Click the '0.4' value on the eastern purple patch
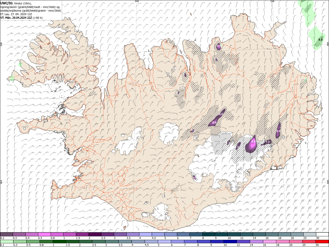The image size is (329, 247). point(278,131)
